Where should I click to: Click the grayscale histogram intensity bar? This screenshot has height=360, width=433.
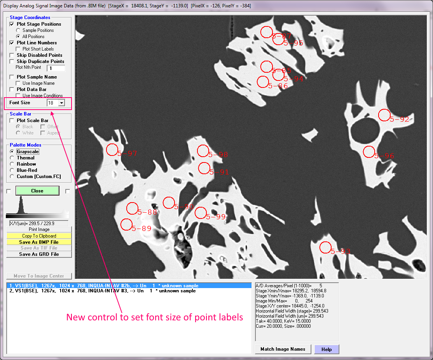[37, 215]
